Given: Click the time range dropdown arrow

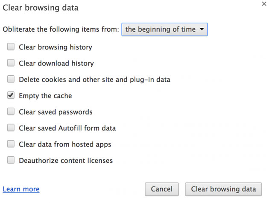Looking at the screenshot, I should coord(202,29).
